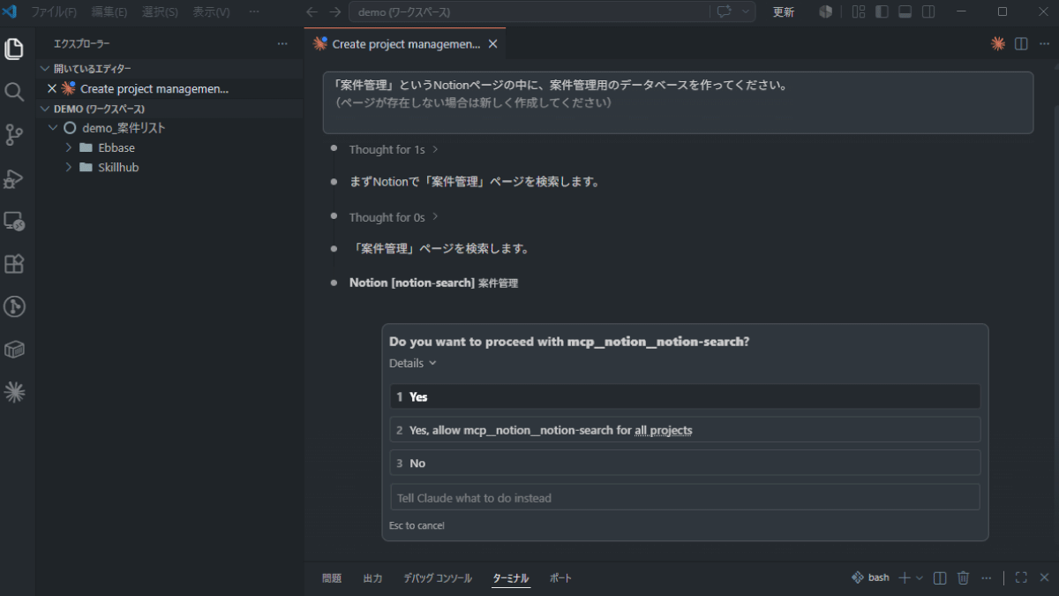
Task: Add a new terminal with plus icon
Action: [x=904, y=577]
